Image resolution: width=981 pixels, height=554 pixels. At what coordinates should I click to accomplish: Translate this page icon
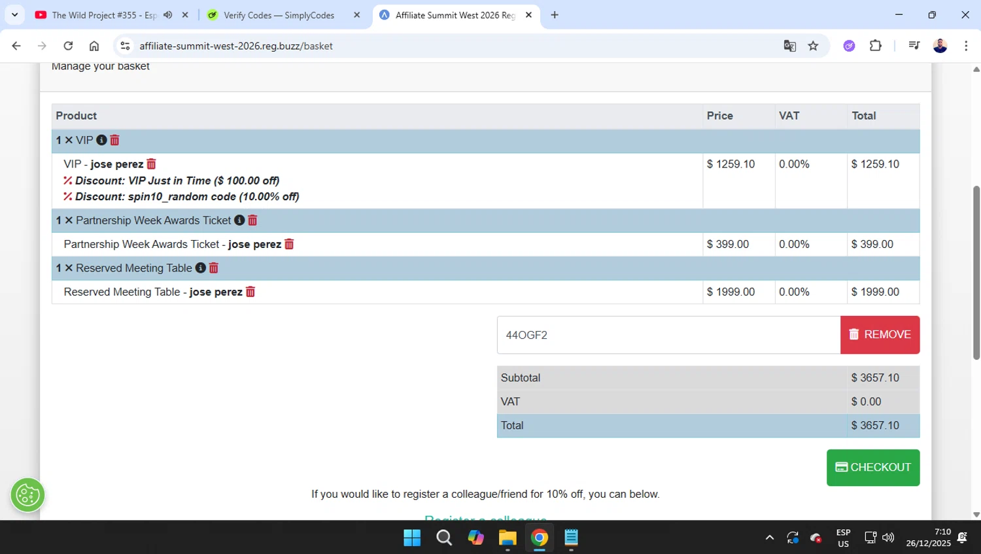790,46
